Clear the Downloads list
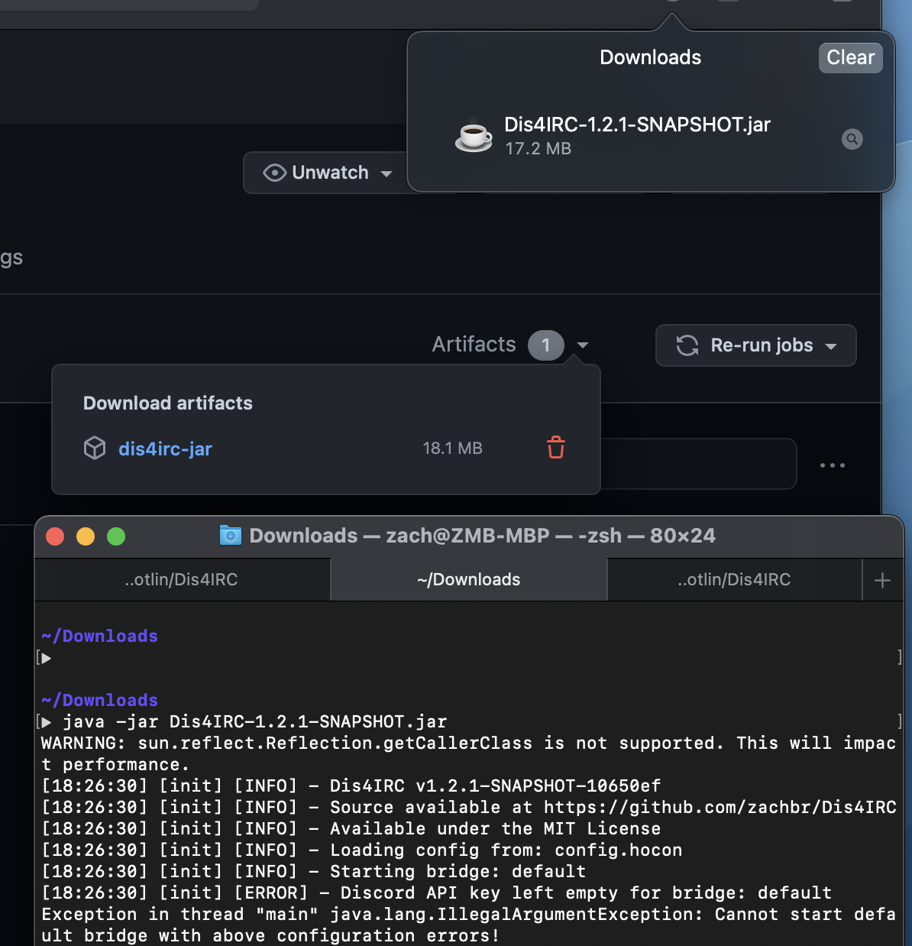912x946 pixels. [x=850, y=57]
